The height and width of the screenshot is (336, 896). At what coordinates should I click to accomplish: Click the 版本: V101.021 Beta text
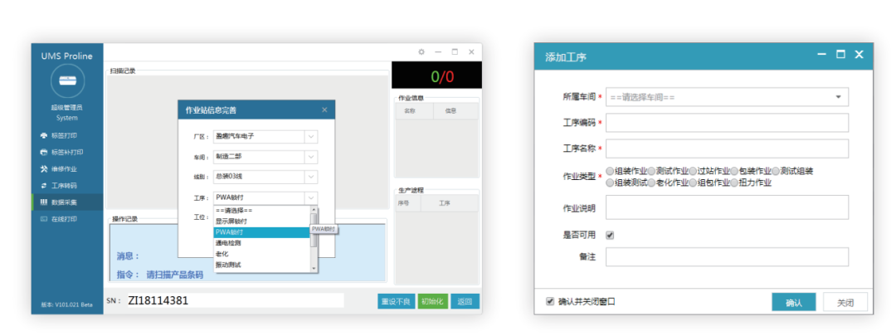click(67, 304)
